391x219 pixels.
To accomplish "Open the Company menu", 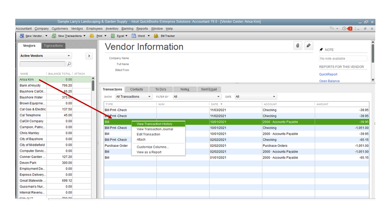I will click(41, 28).
